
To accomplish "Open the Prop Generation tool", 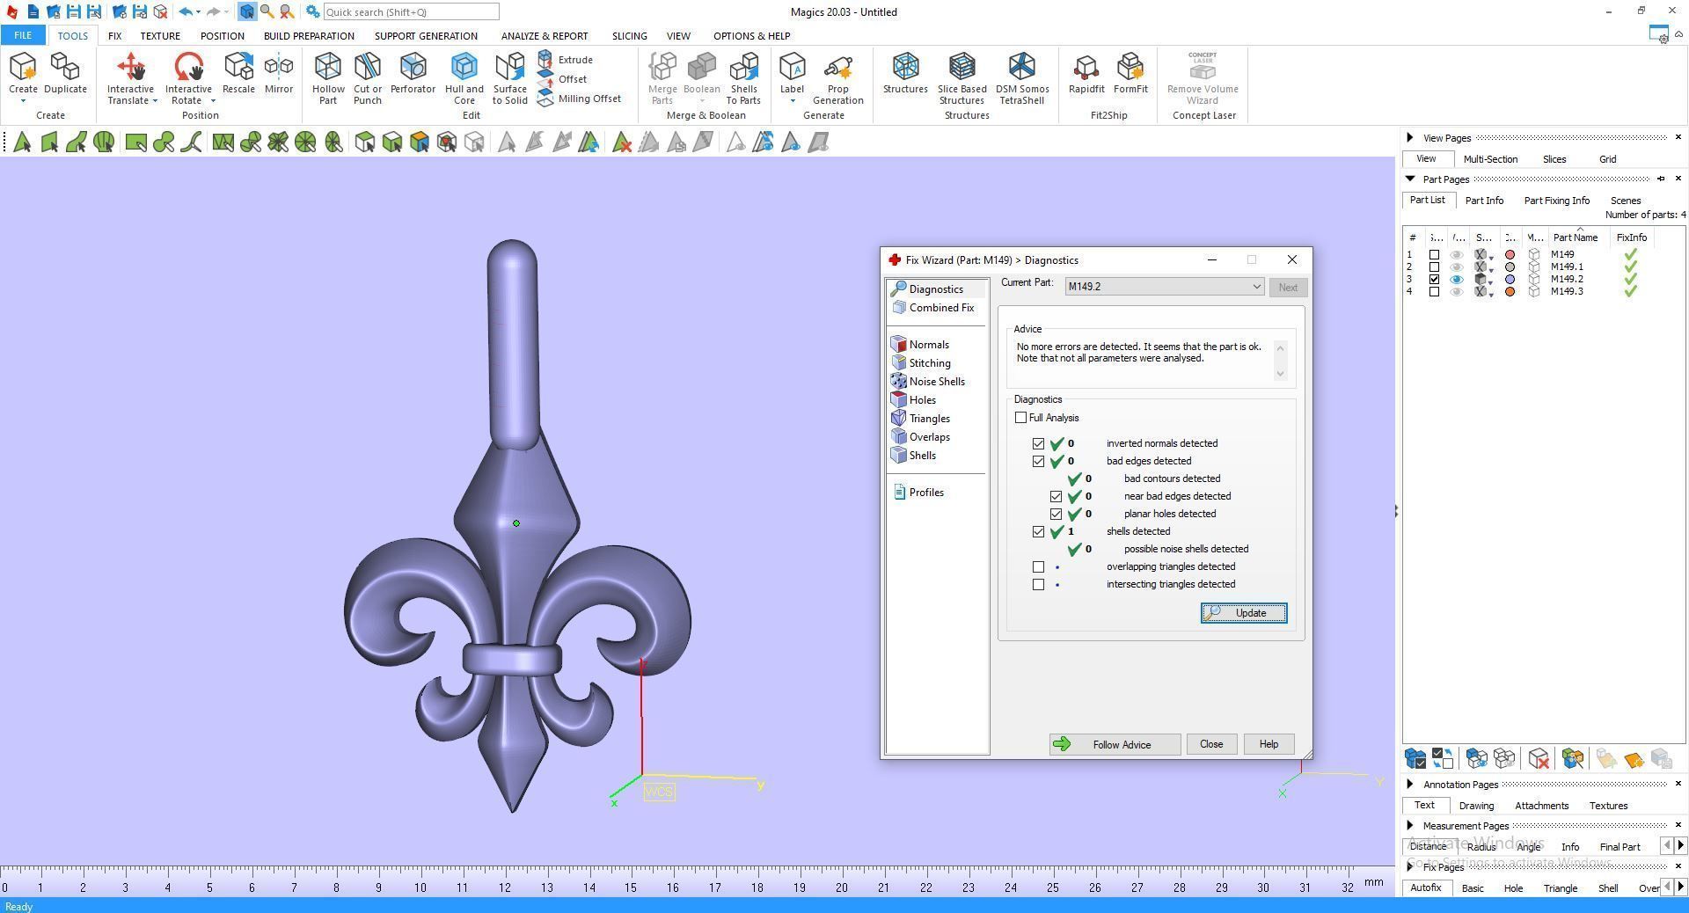I will coord(837,78).
